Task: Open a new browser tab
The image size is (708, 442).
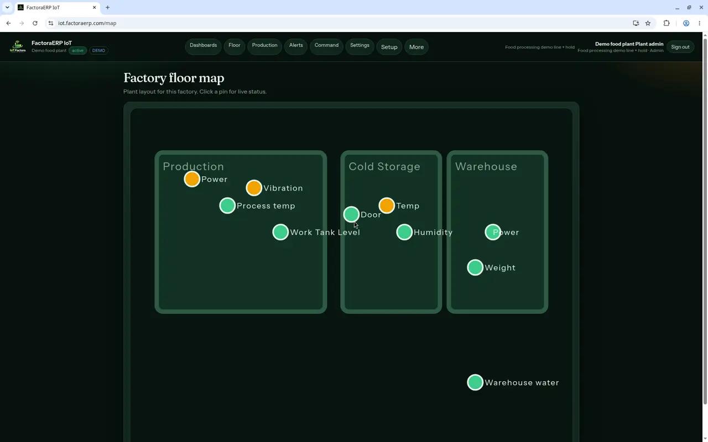Action: 107,8
